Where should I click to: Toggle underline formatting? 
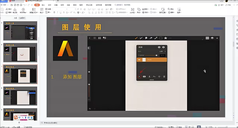[60, 12]
